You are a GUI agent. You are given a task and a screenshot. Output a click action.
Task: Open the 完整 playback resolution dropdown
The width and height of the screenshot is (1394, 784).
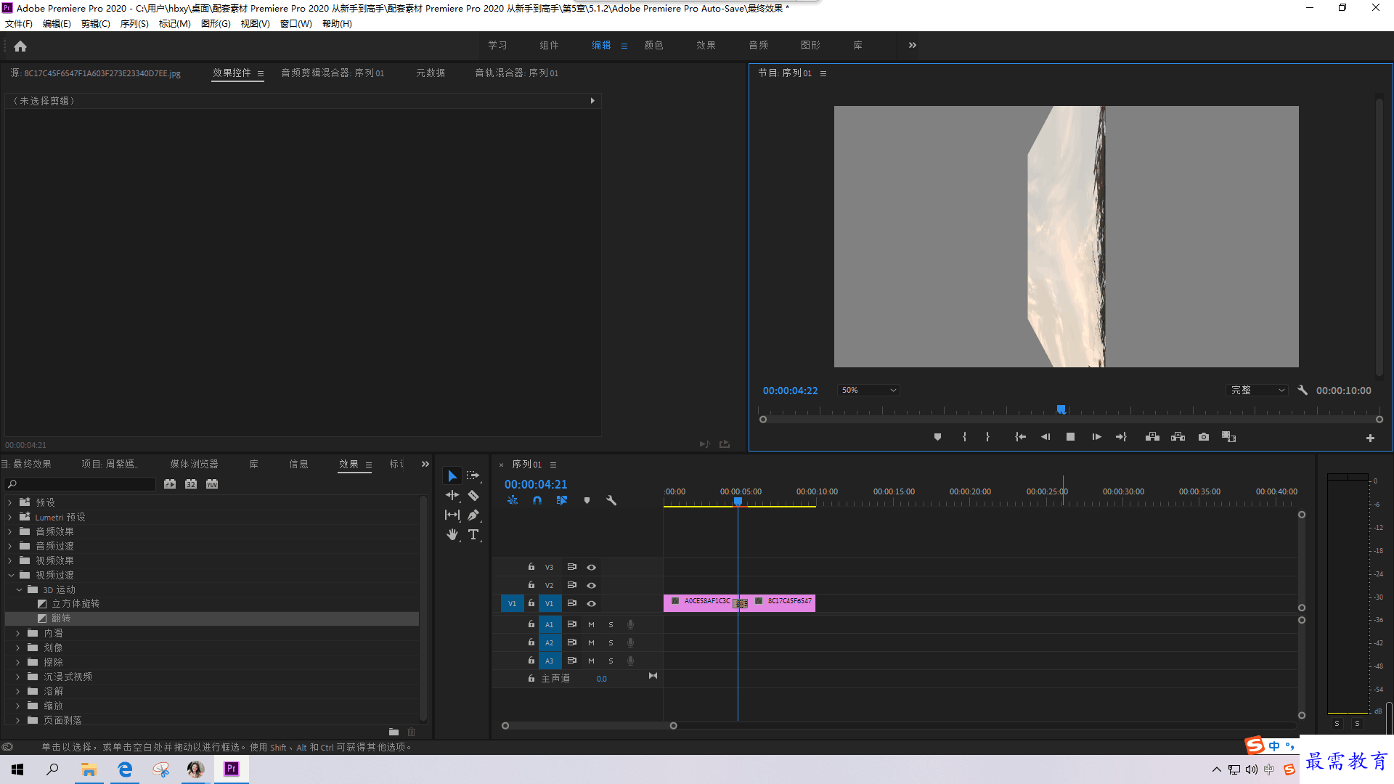(1258, 390)
